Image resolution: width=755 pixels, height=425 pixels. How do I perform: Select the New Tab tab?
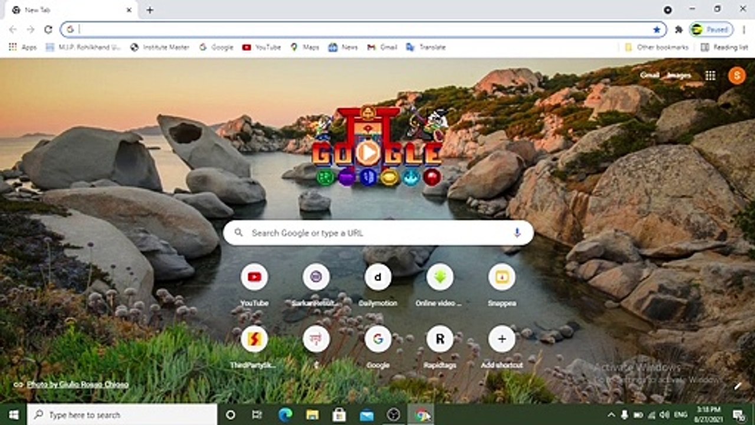(x=72, y=10)
